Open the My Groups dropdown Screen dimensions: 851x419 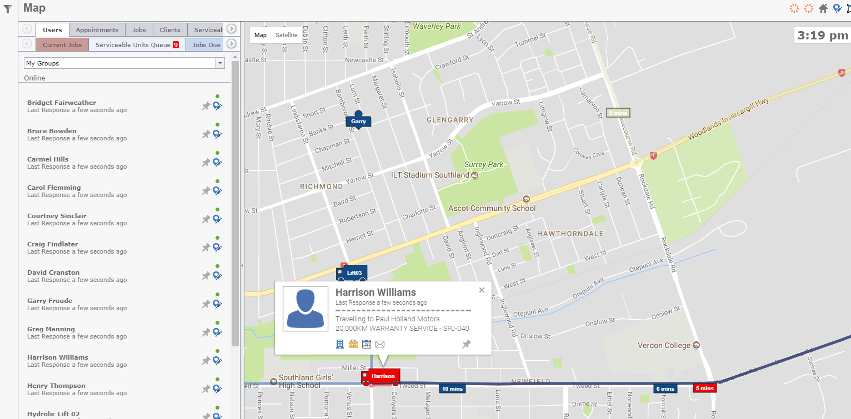click(x=124, y=63)
